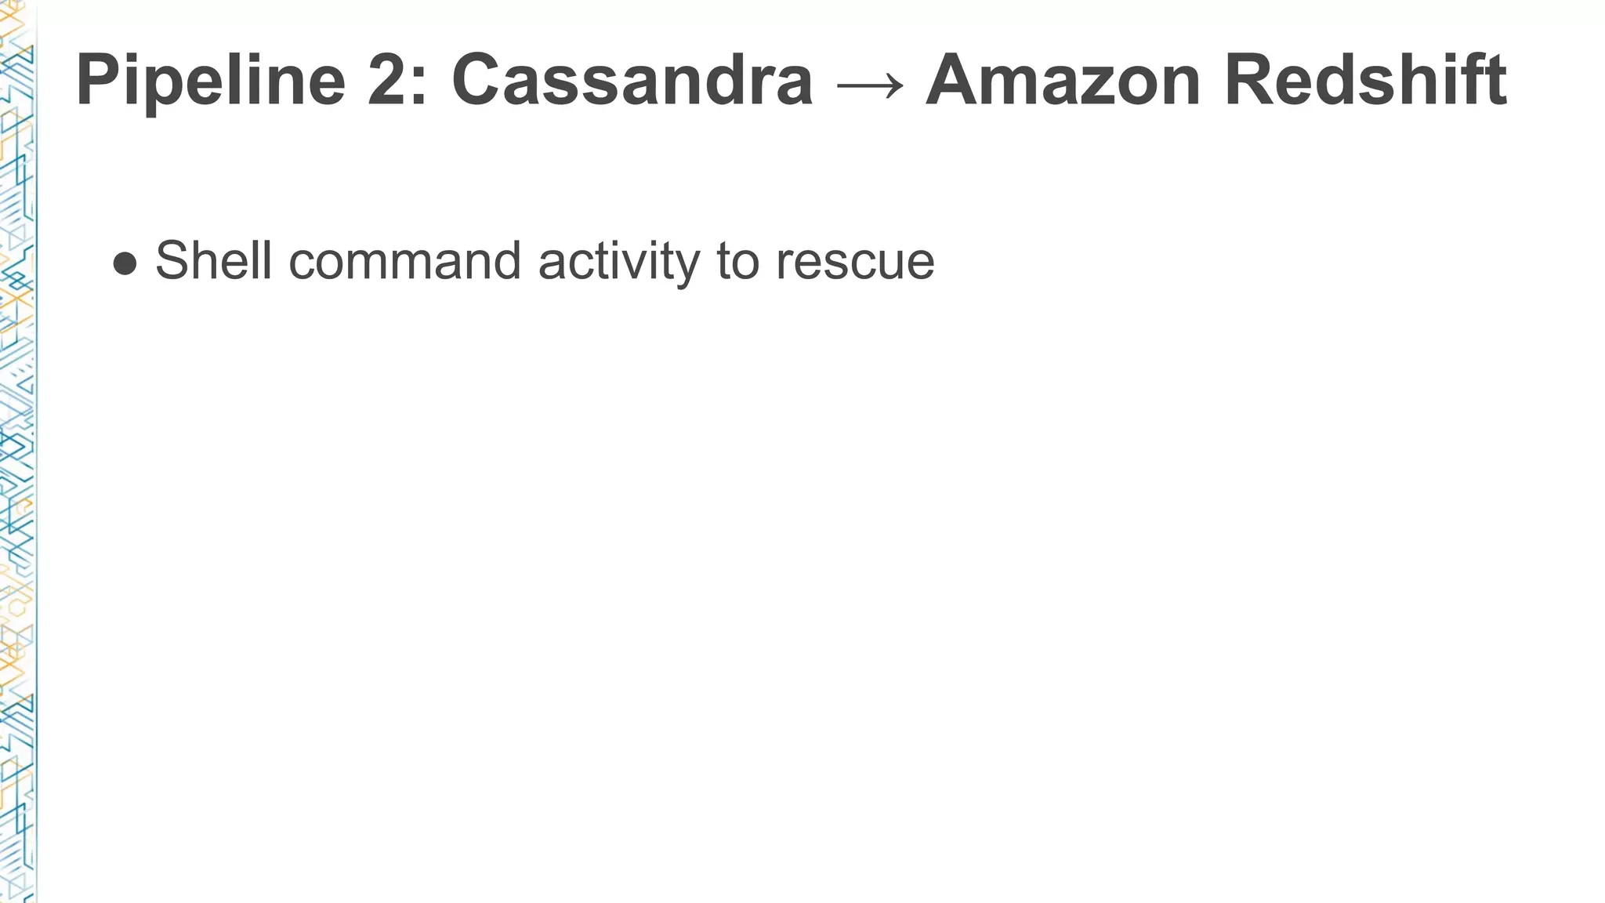Click the final 't' of 'Redshift'
This screenshot has height=903, width=1605.
1494,80
